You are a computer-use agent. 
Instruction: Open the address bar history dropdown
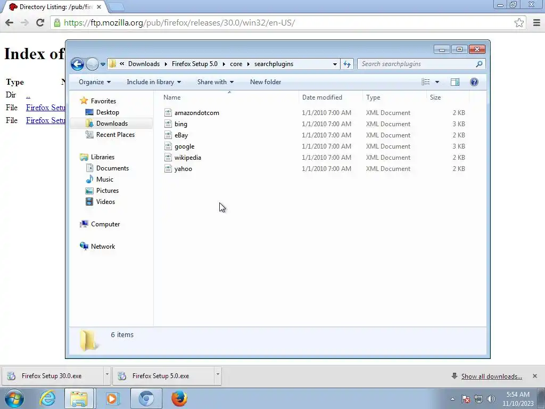pyautogui.click(x=335, y=64)
